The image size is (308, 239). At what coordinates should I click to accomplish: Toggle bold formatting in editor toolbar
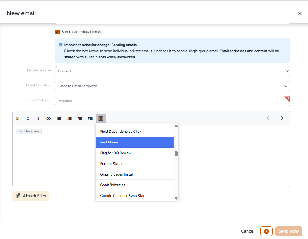[17, 118]
